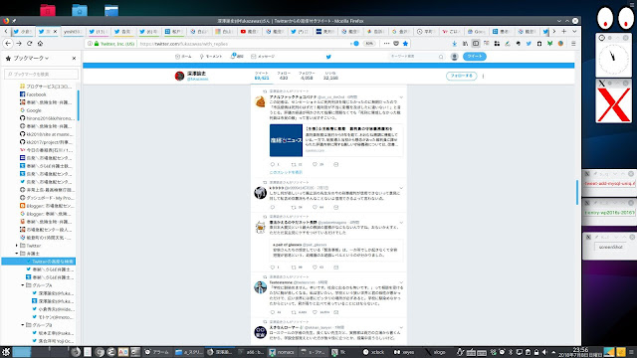Select the フォロワー count profile tab

307,76
